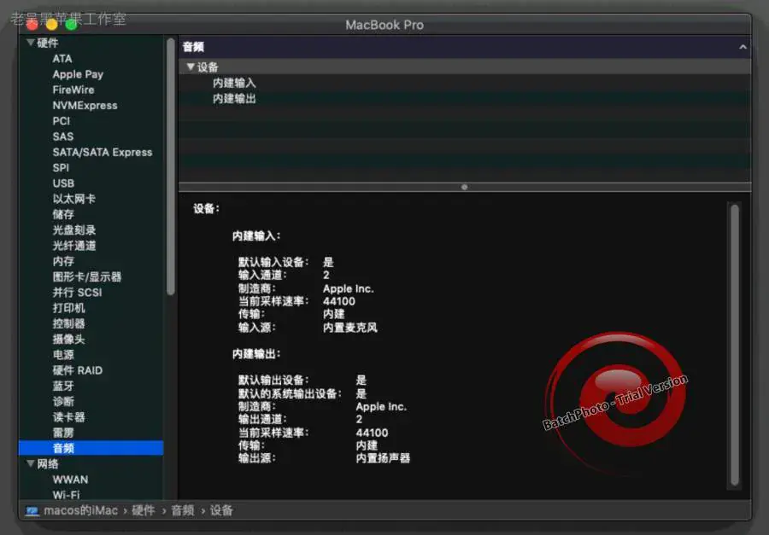
Task: Select ATA in the sidebar
Action: tap(62, 59)
